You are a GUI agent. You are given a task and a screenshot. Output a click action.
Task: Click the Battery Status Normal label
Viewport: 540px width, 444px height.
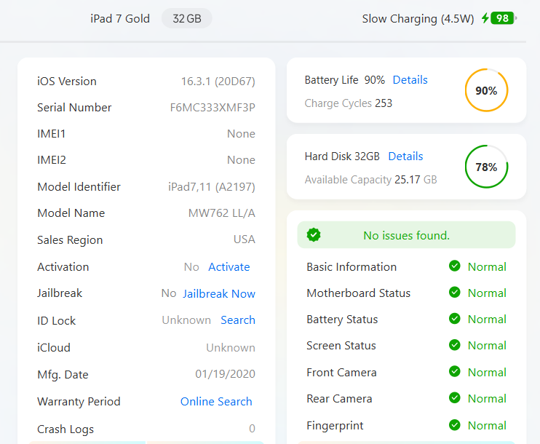[487, 320]
